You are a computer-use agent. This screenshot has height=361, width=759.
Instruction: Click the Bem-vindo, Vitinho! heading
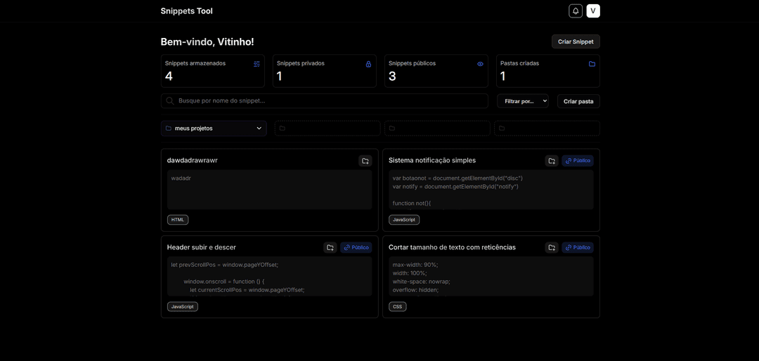click(207, 42)
